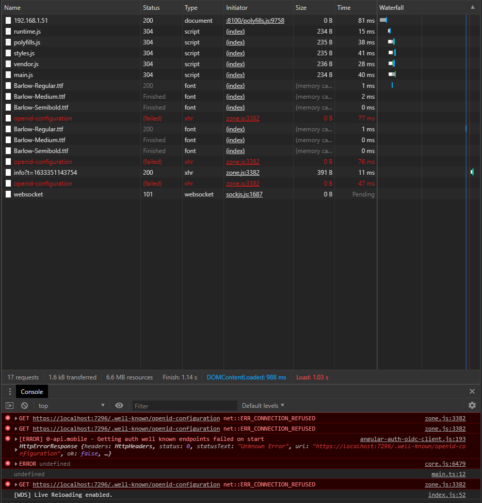Viewport: 482px width, 503px height.
Task: Open the three-dot Customize DevTools menu
Action: click(x=9, y=391)
